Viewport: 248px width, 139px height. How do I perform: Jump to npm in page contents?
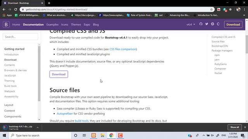[217, 55]
